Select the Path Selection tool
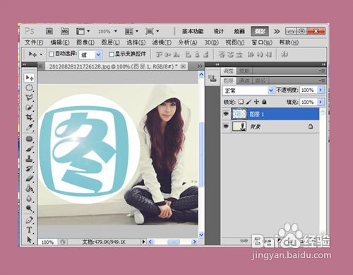This screenshot has height=275, width=353. click(29, 240)
